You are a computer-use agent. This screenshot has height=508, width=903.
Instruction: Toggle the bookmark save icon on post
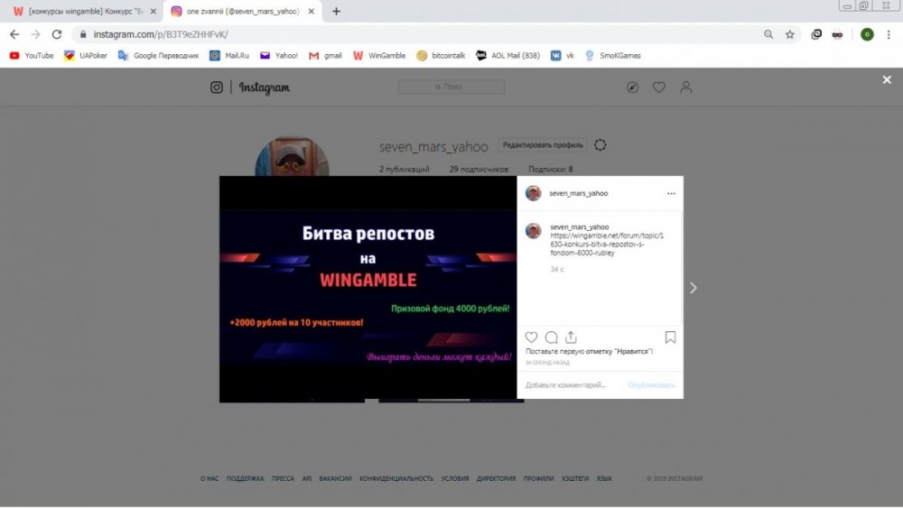click(670, 337)
